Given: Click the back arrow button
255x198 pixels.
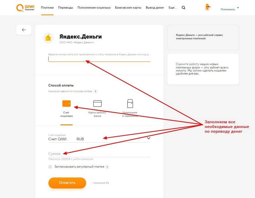Looking at the screenshot, I should 24,30.
